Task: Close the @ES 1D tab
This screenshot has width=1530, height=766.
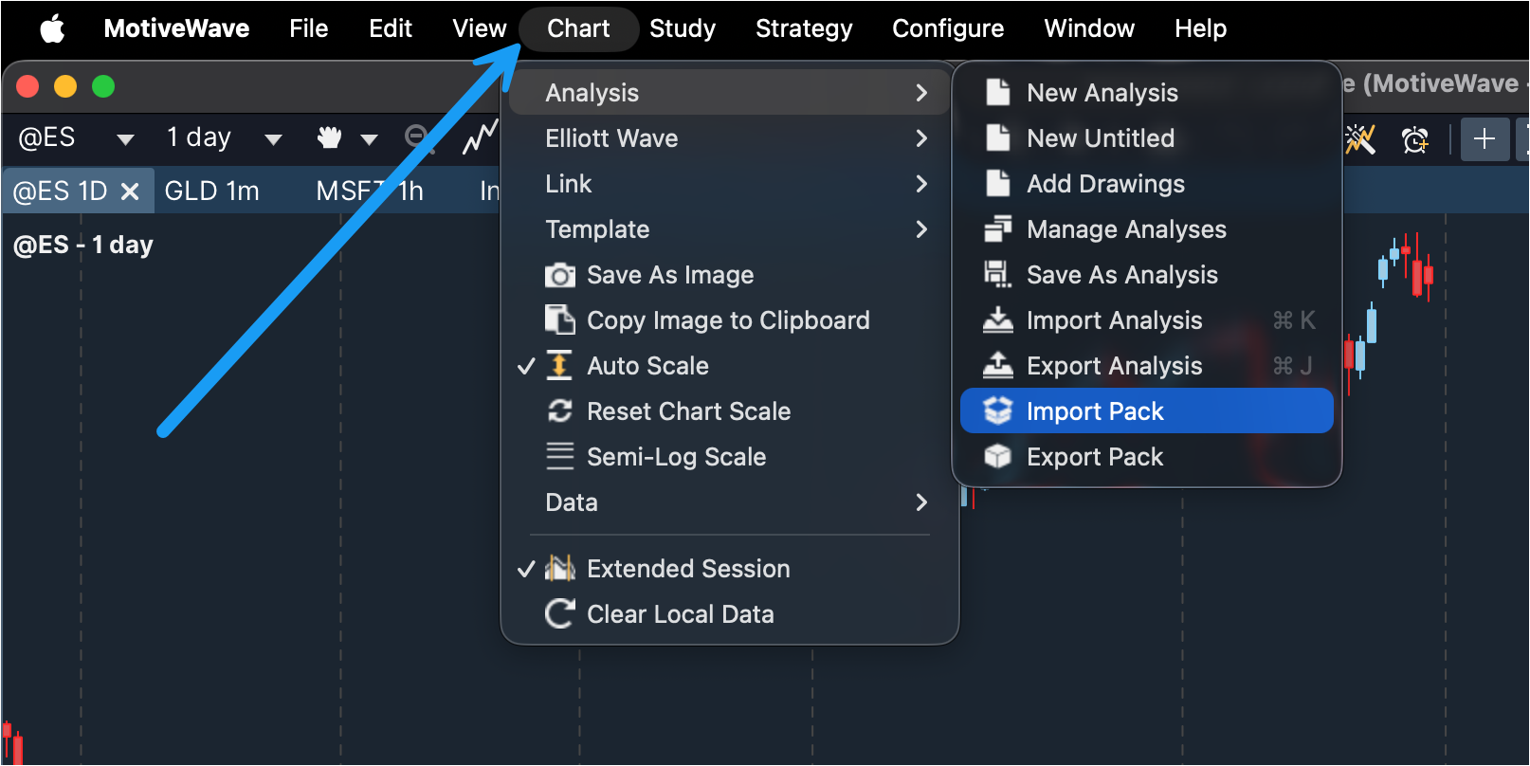Action: point(130,191)
